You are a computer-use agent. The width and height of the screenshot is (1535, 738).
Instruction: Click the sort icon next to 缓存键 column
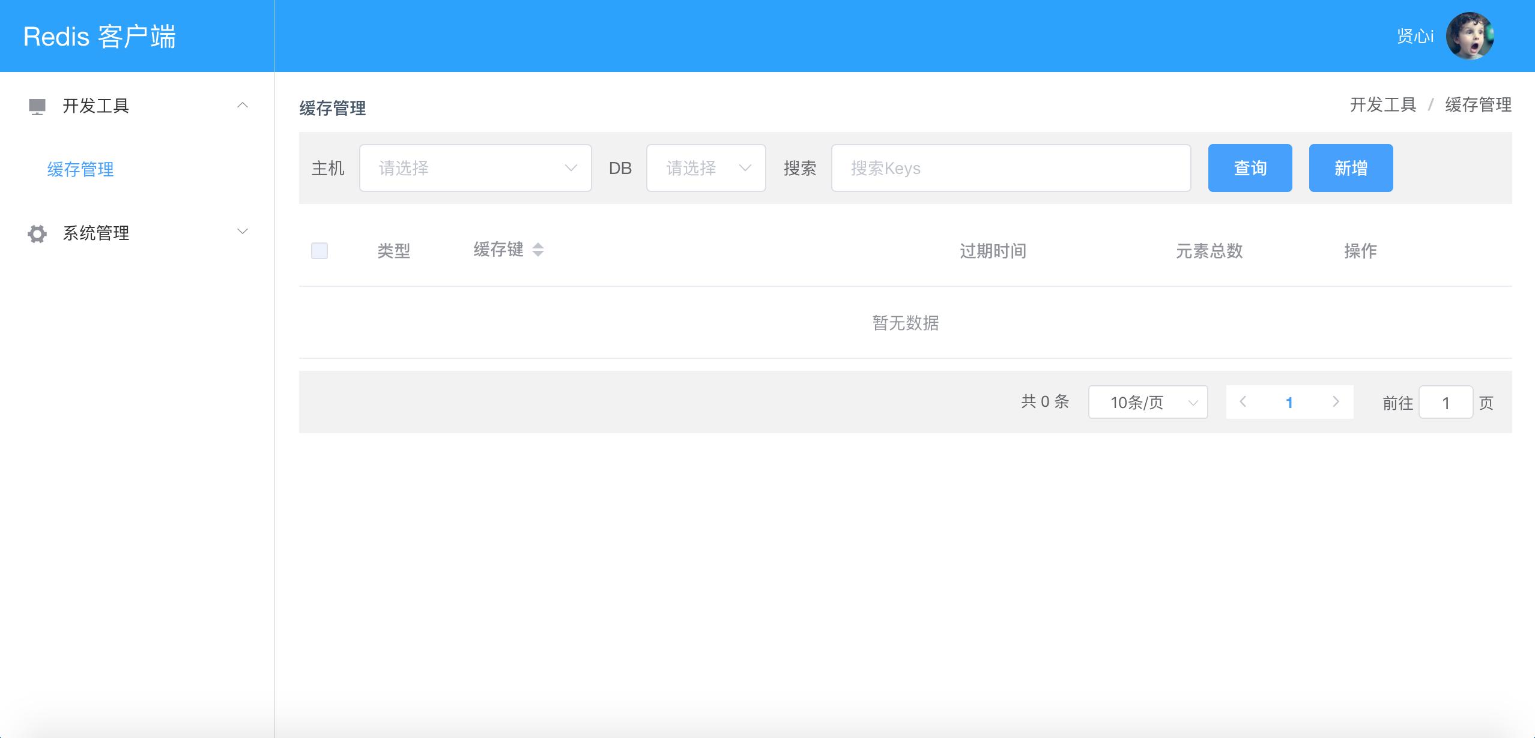click(x=537, y=250)
